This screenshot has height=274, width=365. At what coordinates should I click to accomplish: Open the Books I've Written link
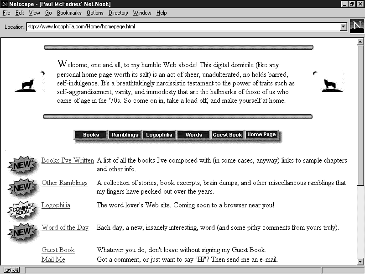(68, 160)
